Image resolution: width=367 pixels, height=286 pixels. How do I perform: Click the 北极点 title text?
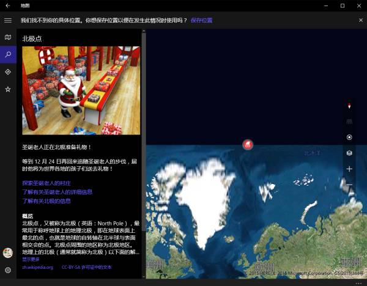coord(32,38)
